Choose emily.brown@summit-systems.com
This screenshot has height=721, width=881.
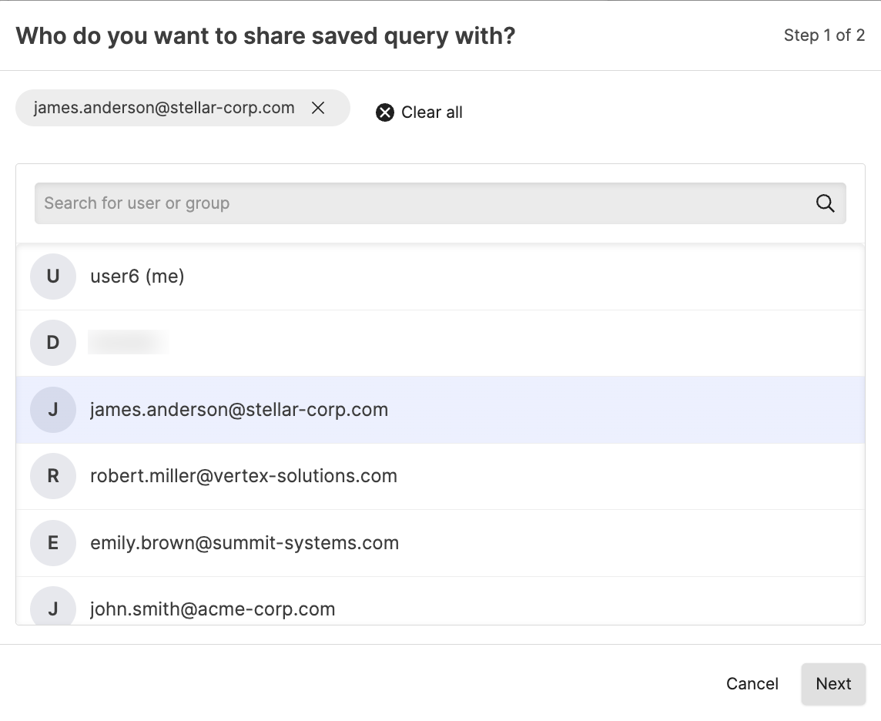[244, 543]
